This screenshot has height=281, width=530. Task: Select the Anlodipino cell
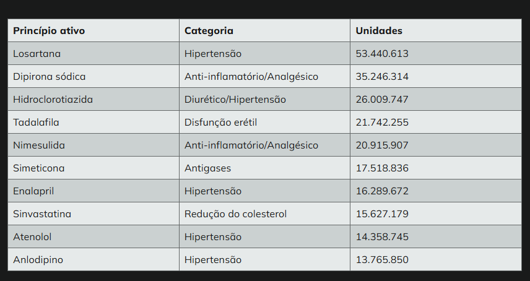click(x=93, y=259)
